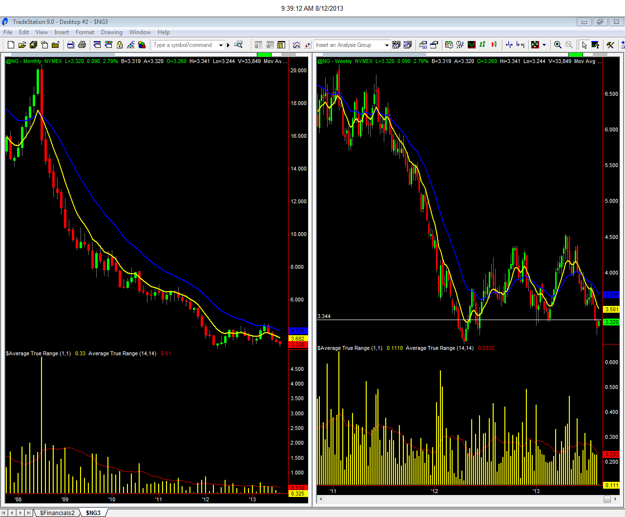Click the New document toolbar icon

tap(11, 44)
